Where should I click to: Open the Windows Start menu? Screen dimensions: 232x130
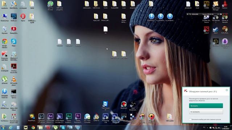click(3, 127)
